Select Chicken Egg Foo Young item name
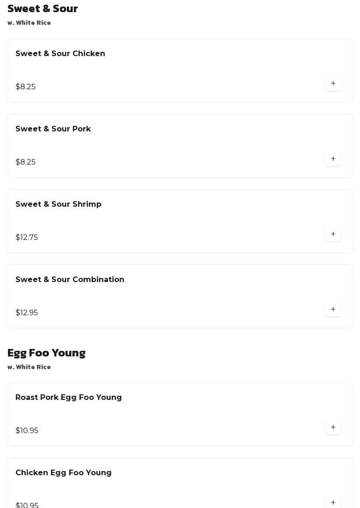The image size is (360, 508). click(x=64, y=473)
